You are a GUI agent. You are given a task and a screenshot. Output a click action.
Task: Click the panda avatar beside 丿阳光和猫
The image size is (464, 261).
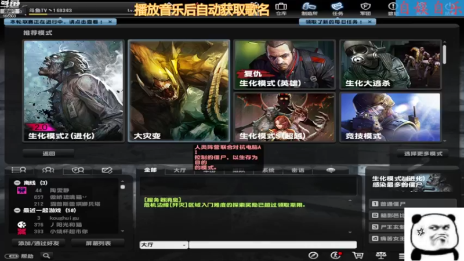point(21,224)
